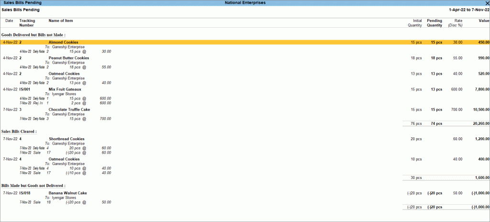
Task: Select the Banana Walnut Cake entry
Action: coord(68,193)
